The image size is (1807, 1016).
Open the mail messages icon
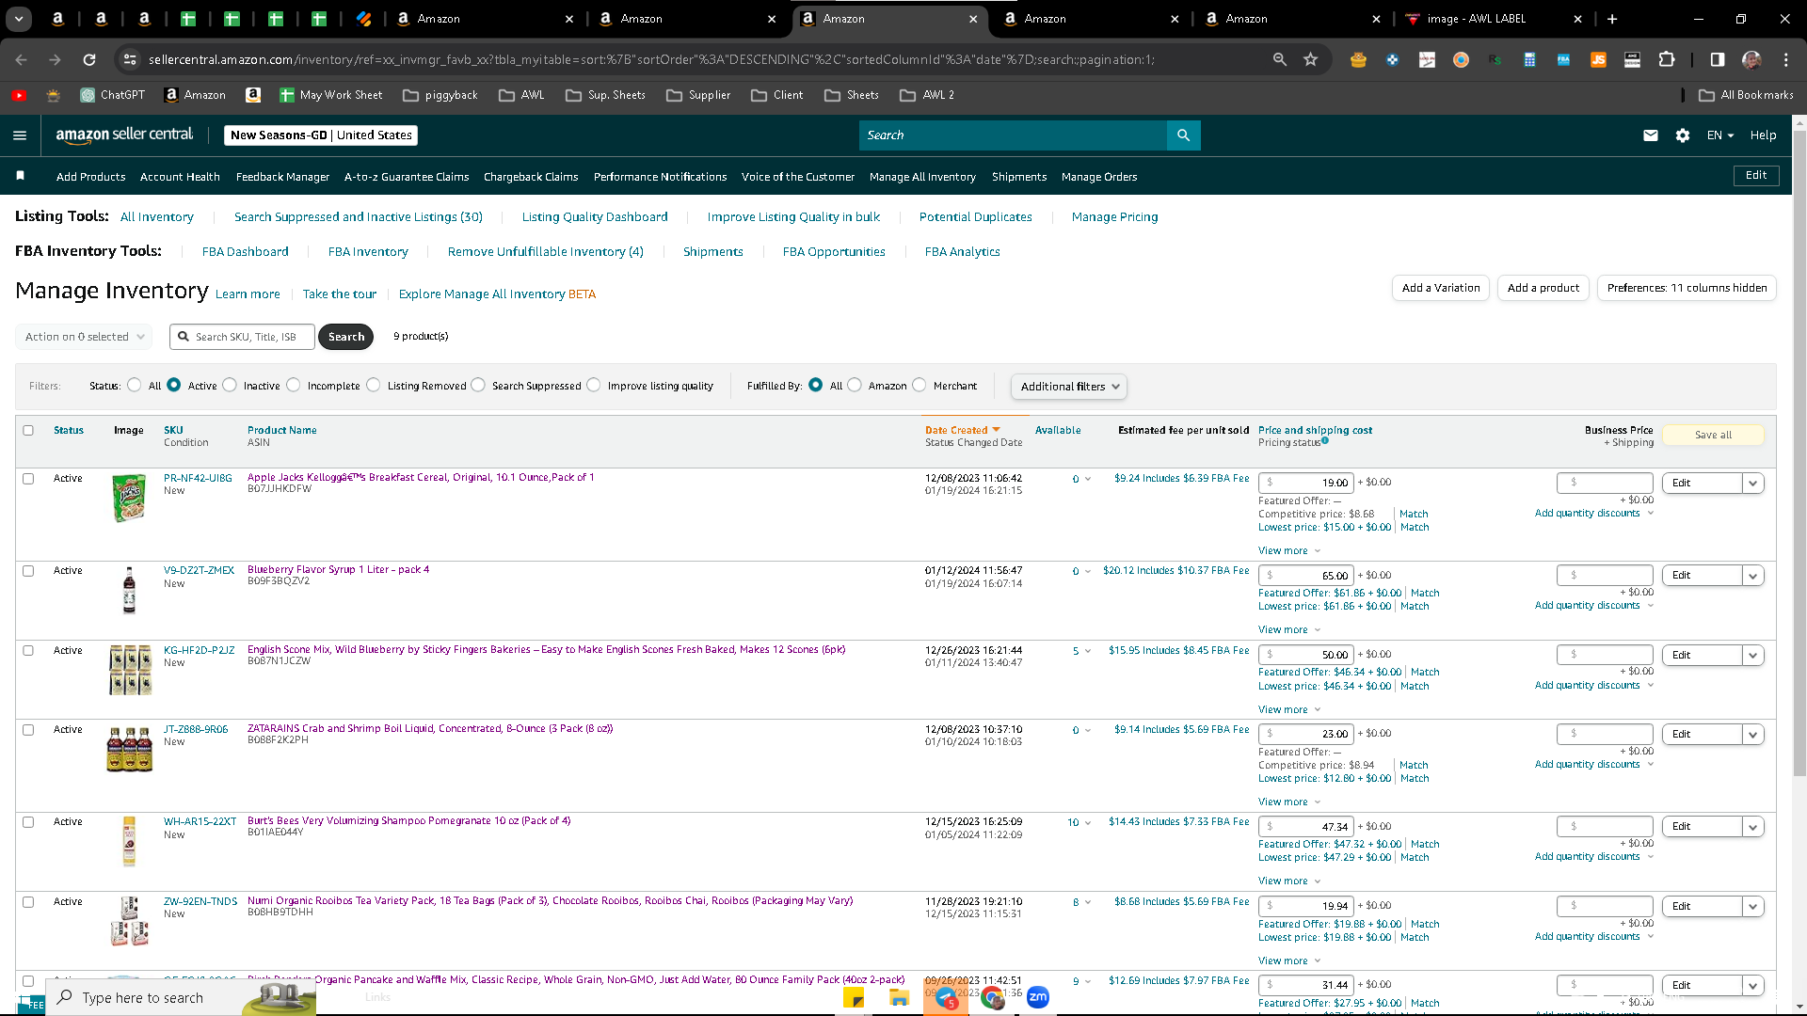1650,135
